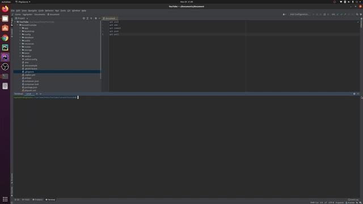Launch Ubuntu Software from the dock
Image resolution: width=363 pixels, height=204 pixels.
coord(5,28)
